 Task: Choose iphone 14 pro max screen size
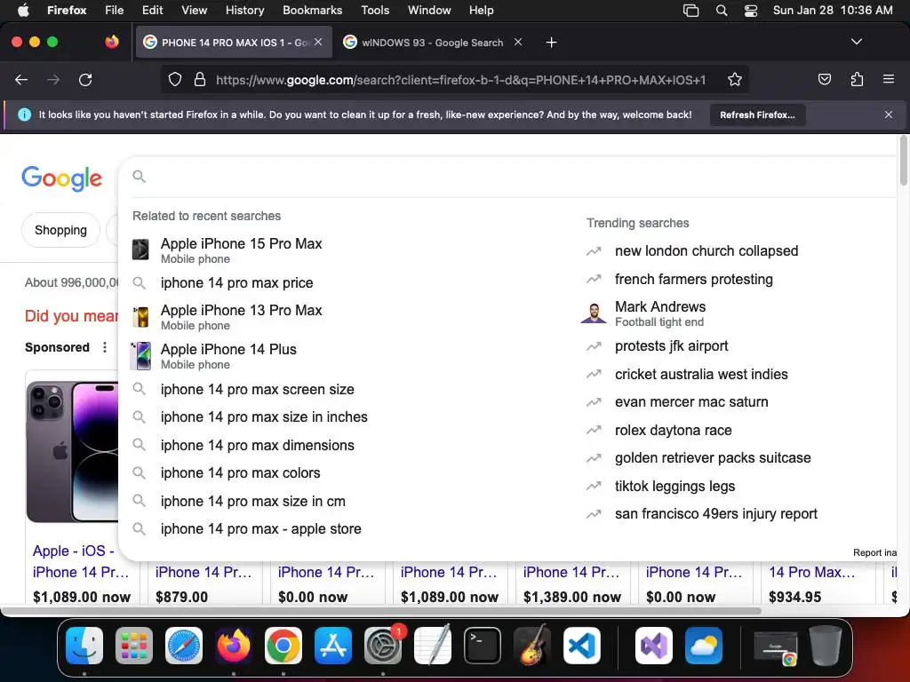click(257, 389)
